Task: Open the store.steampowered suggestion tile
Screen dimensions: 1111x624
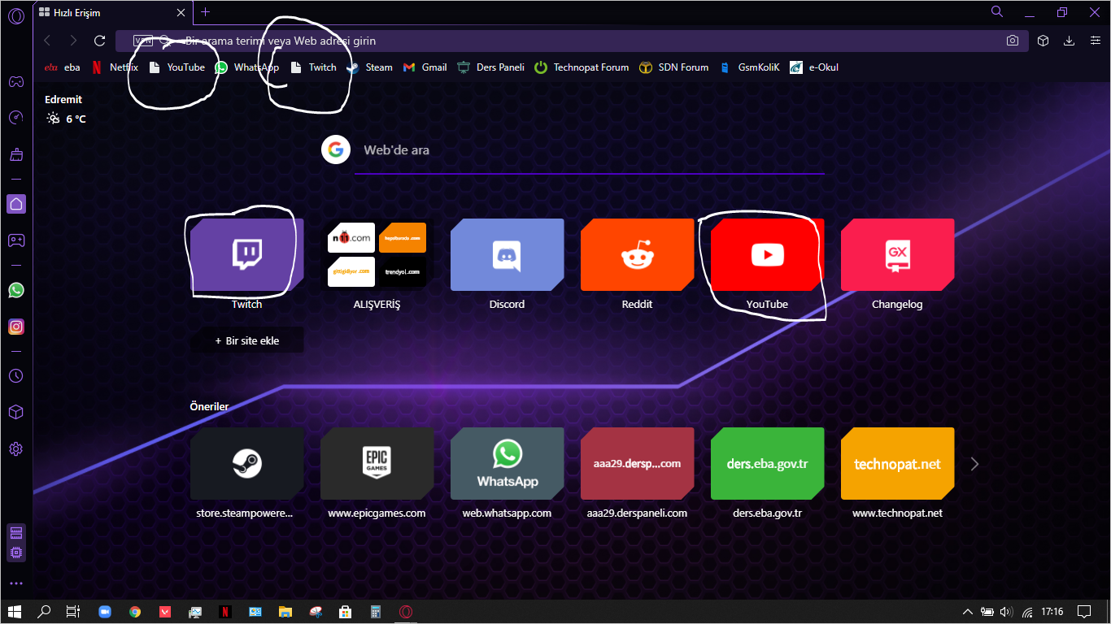Action: click(247, 464)
